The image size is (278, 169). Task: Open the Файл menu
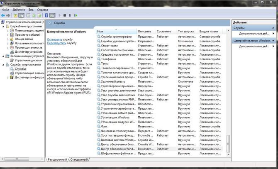[5, 10]
